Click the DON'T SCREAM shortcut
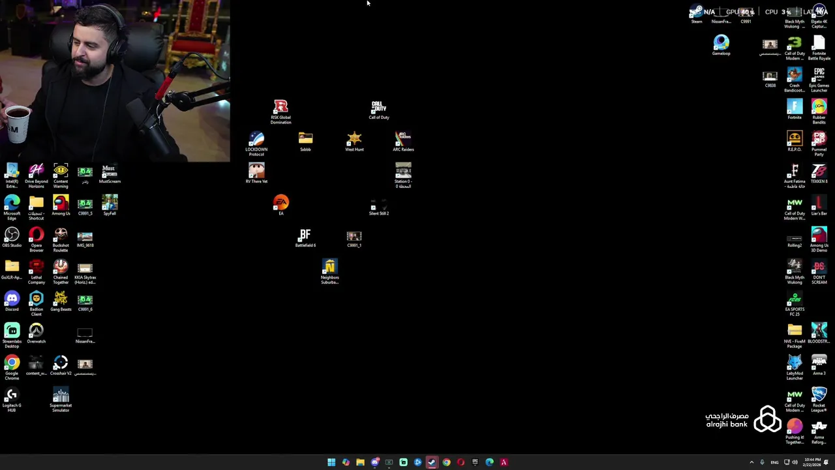Image resolution: width=835 pixels, height=470 pixels. coord(819,272)
